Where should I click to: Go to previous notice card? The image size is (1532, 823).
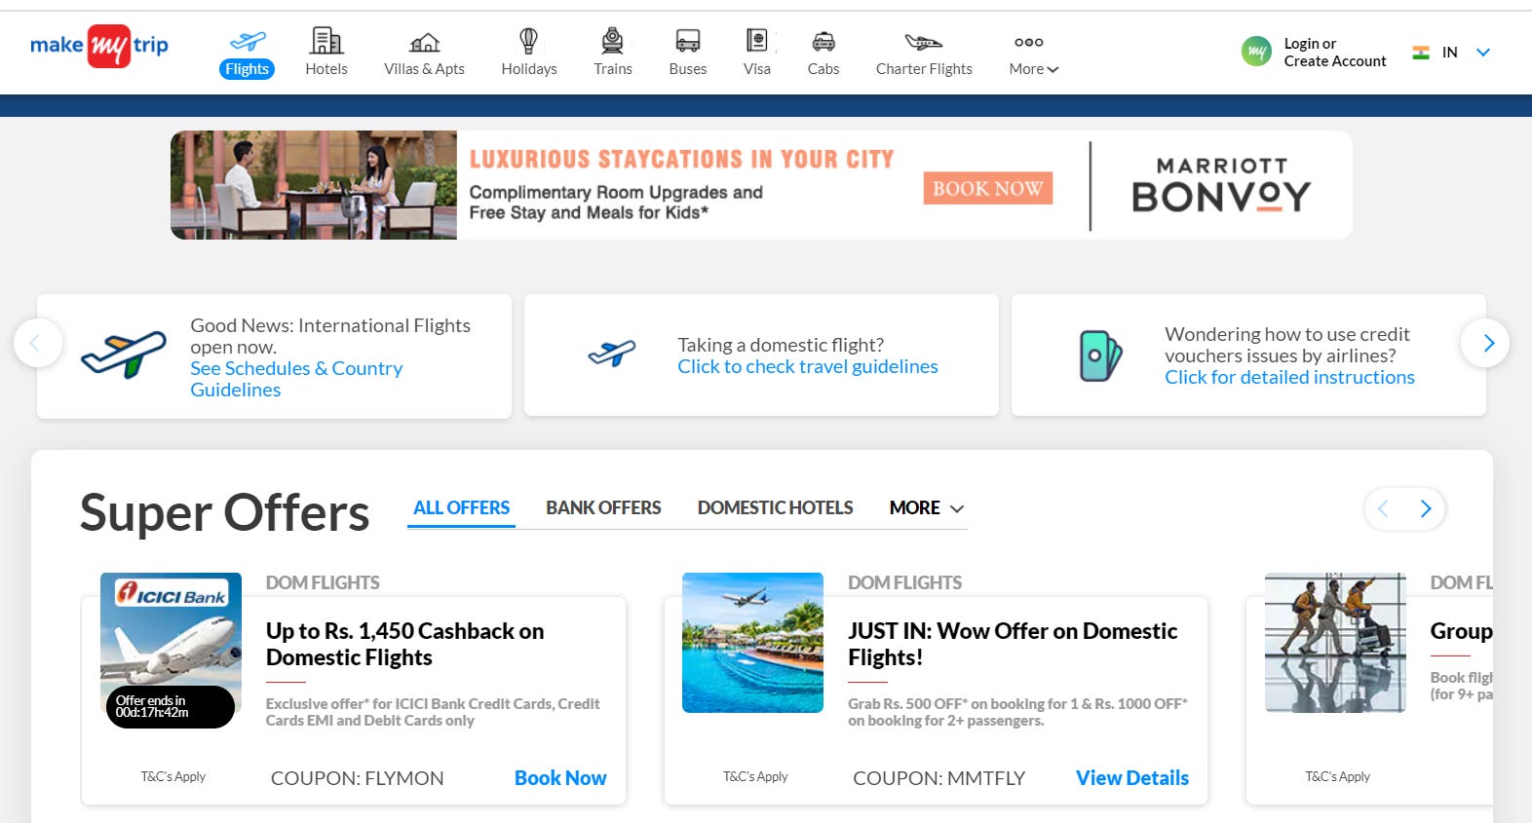point(38,343)
